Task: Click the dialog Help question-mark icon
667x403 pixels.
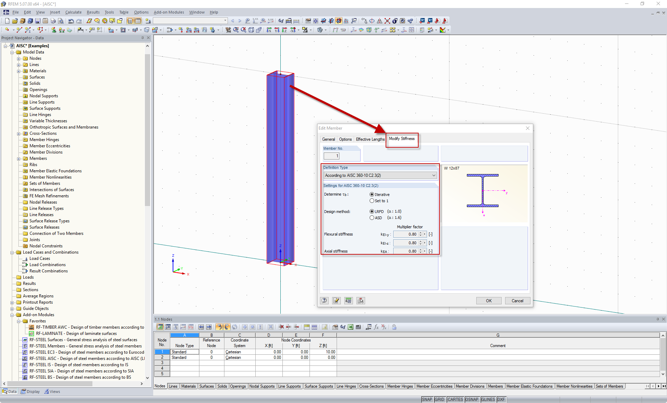Action: pos(324,301)
